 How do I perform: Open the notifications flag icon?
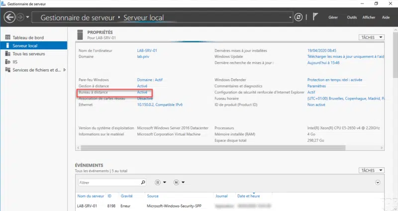pyautogui.click(x=315, y=17)
